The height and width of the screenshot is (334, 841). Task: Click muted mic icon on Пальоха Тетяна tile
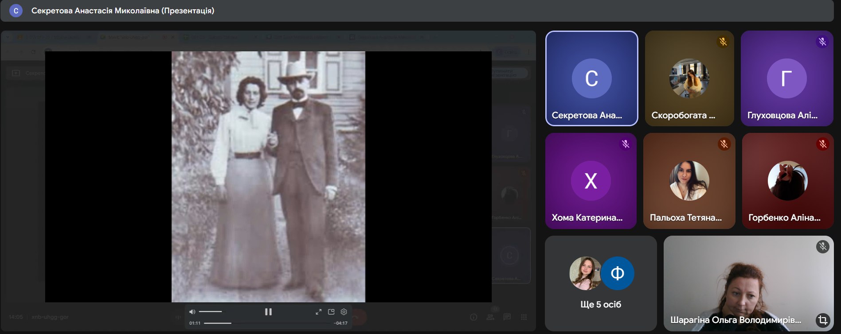(724, 144)
